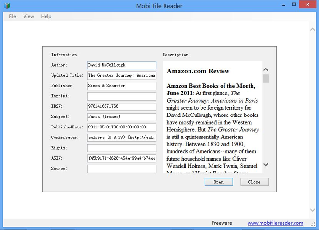Maximize the Mobi File Reader window

[294, 4]
